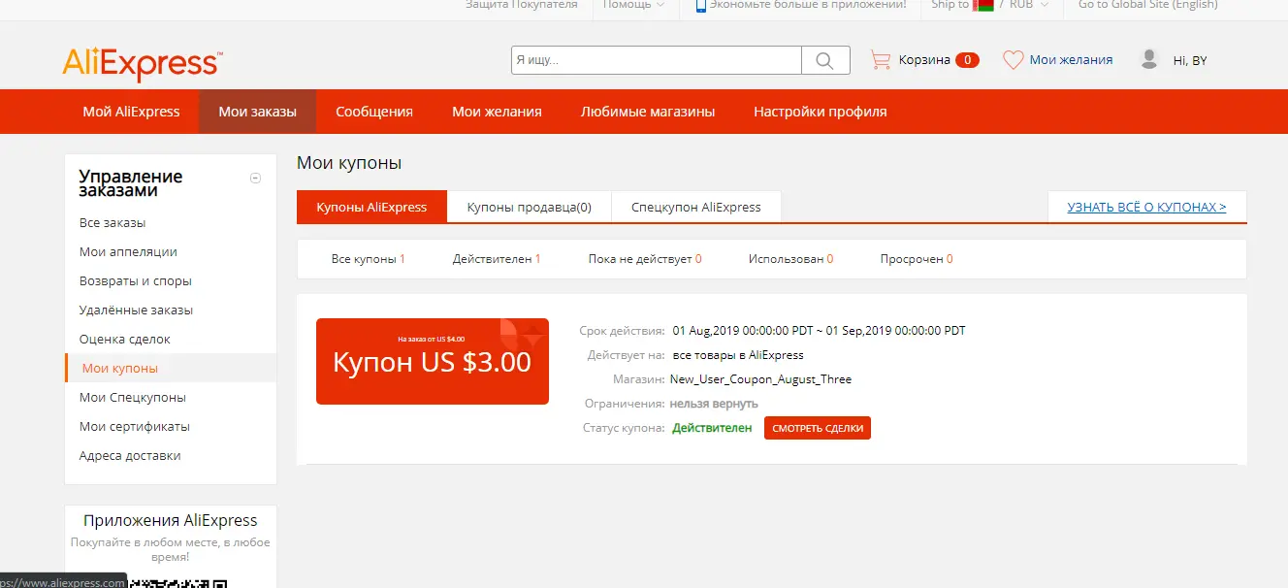Click the coupon validity date text
The width and height of the screenshot is (1288, 588).
click(x=820, y=331)
